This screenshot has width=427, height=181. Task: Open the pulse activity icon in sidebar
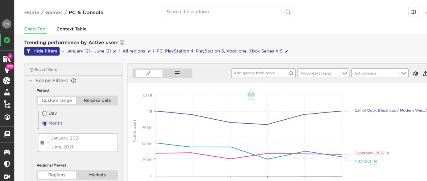coord(7,81)
